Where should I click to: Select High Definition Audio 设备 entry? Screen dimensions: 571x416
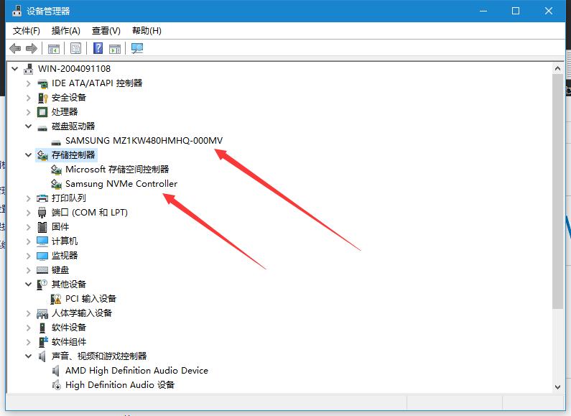pos(120,384)
